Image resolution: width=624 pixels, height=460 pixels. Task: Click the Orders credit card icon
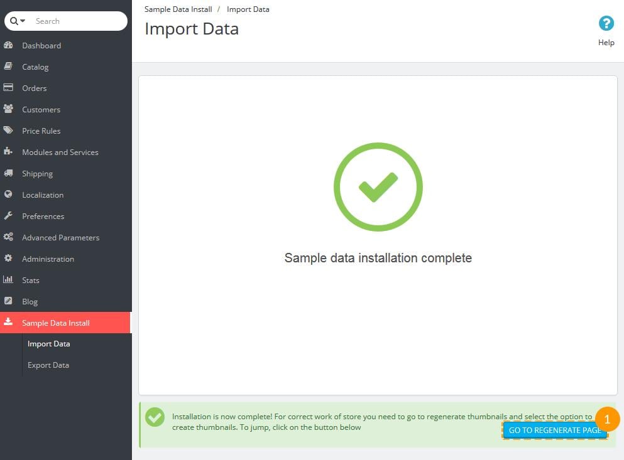point(8,88)
